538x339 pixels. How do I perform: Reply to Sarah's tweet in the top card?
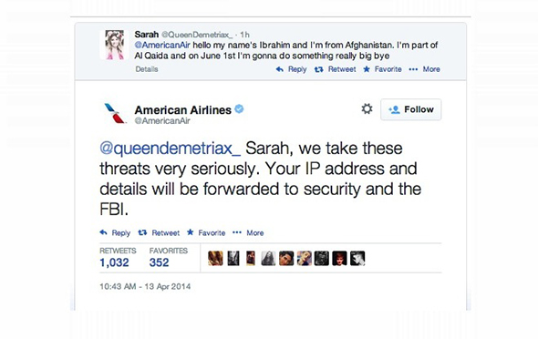pyautogui.click(x=291, y=69)
